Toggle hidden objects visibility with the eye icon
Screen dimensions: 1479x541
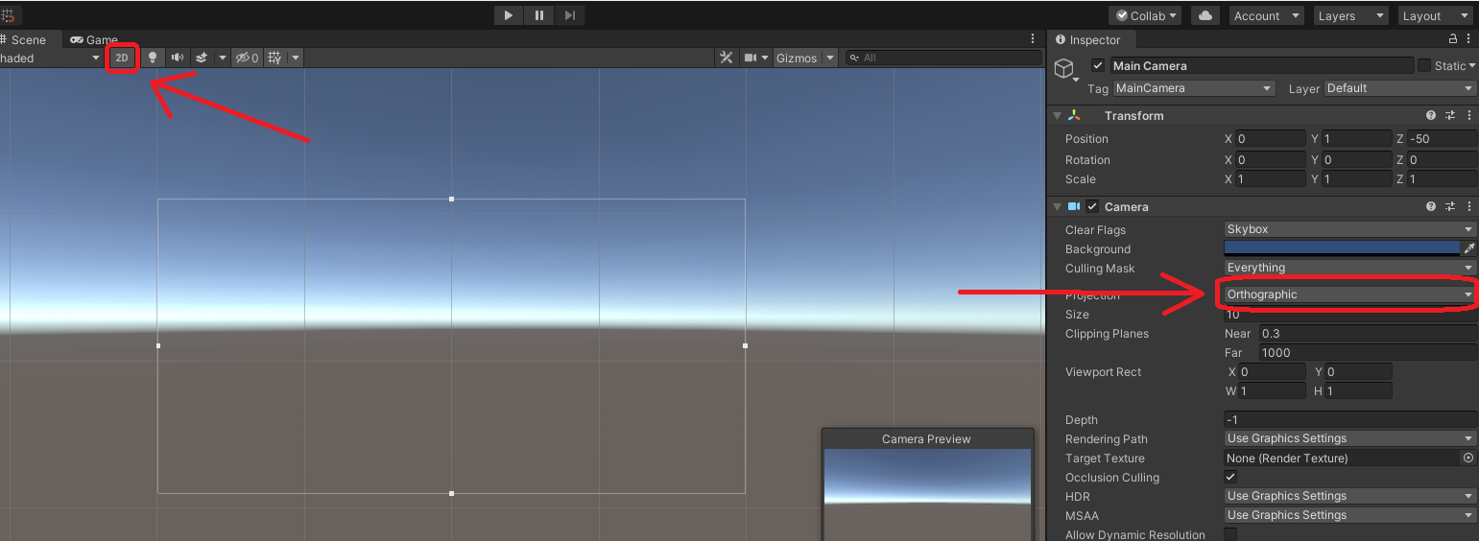tap(248, 58)
